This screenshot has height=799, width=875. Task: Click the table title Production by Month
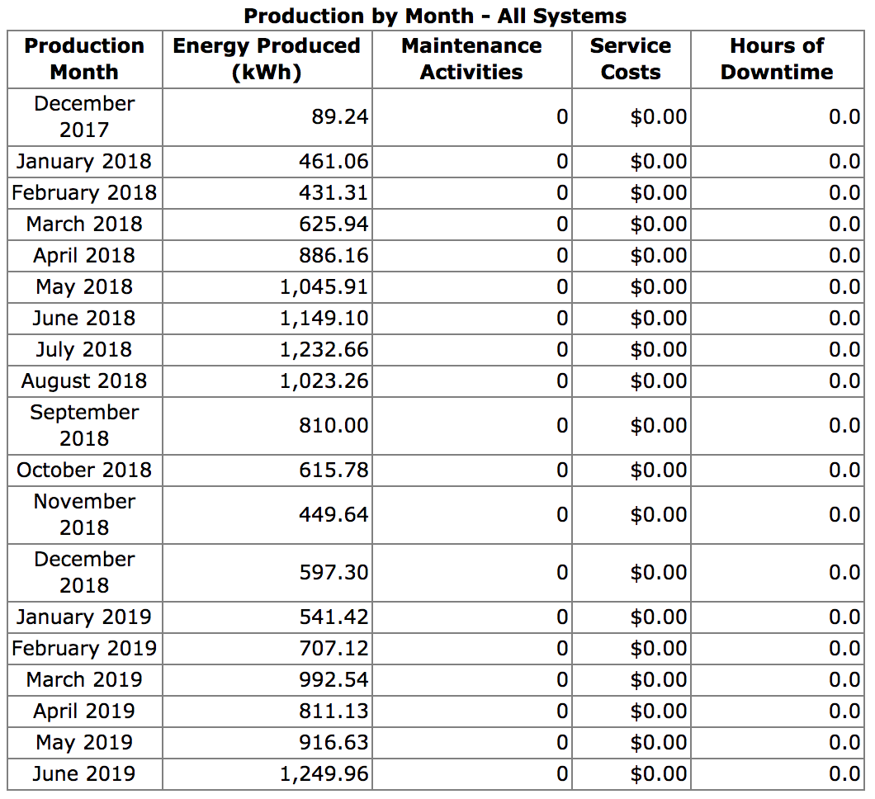(x=435, y=16)
